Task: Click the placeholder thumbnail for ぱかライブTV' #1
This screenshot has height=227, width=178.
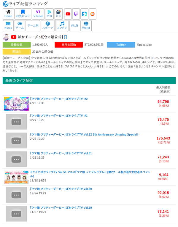Action: click(16, 122)
